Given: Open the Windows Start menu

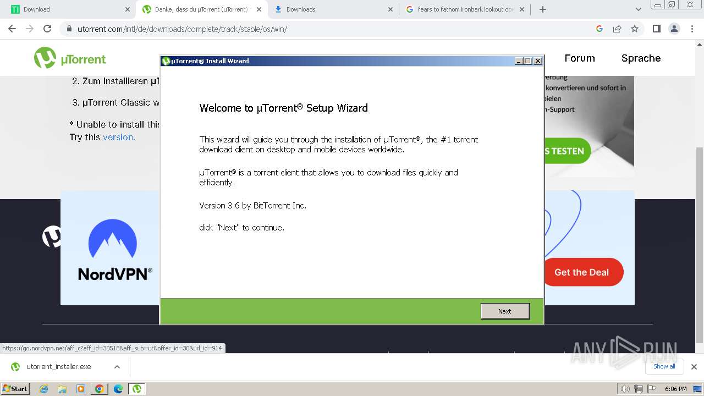Looking at the screenshot, I should pyautogui.click(x=15, y=388).
